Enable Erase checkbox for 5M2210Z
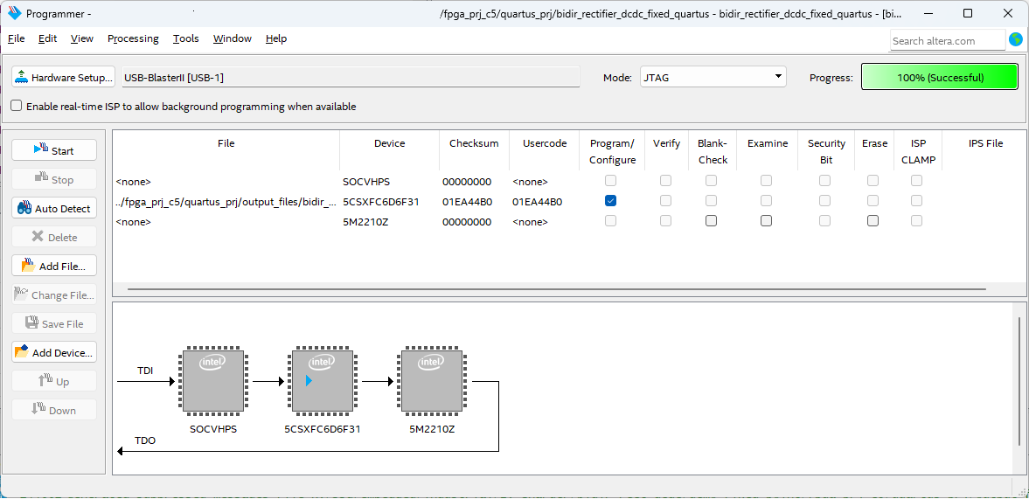Viewport: 1029px width, 499px height. click(x=873, y=221)
